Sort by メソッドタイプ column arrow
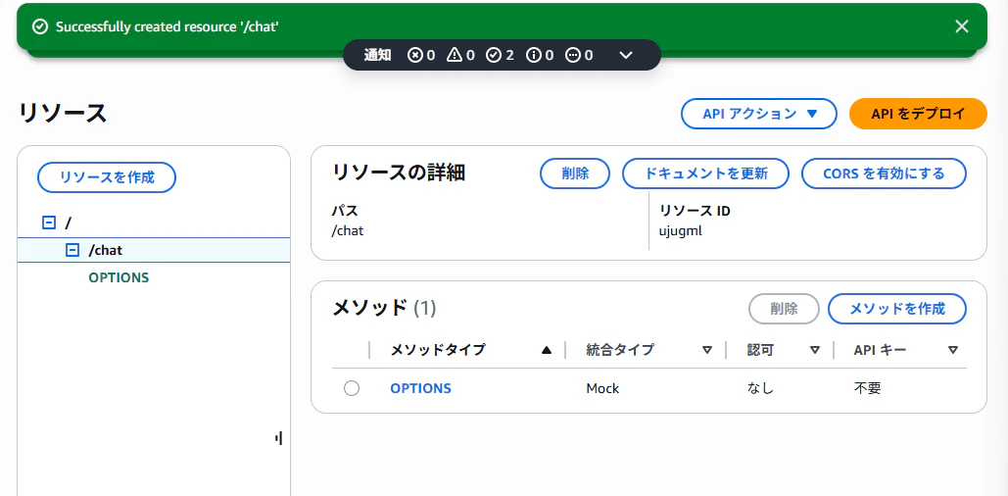This screenshot has height=496, width=1008. (x=547, y=350)
